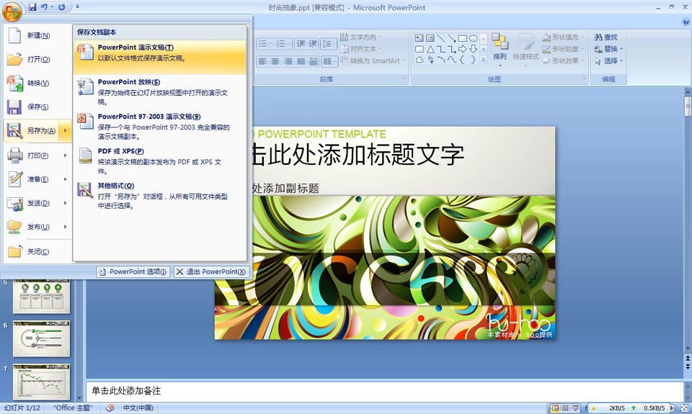Select 保存(S) menu item
Screen dimensions: 692x414
pos(37,107)
